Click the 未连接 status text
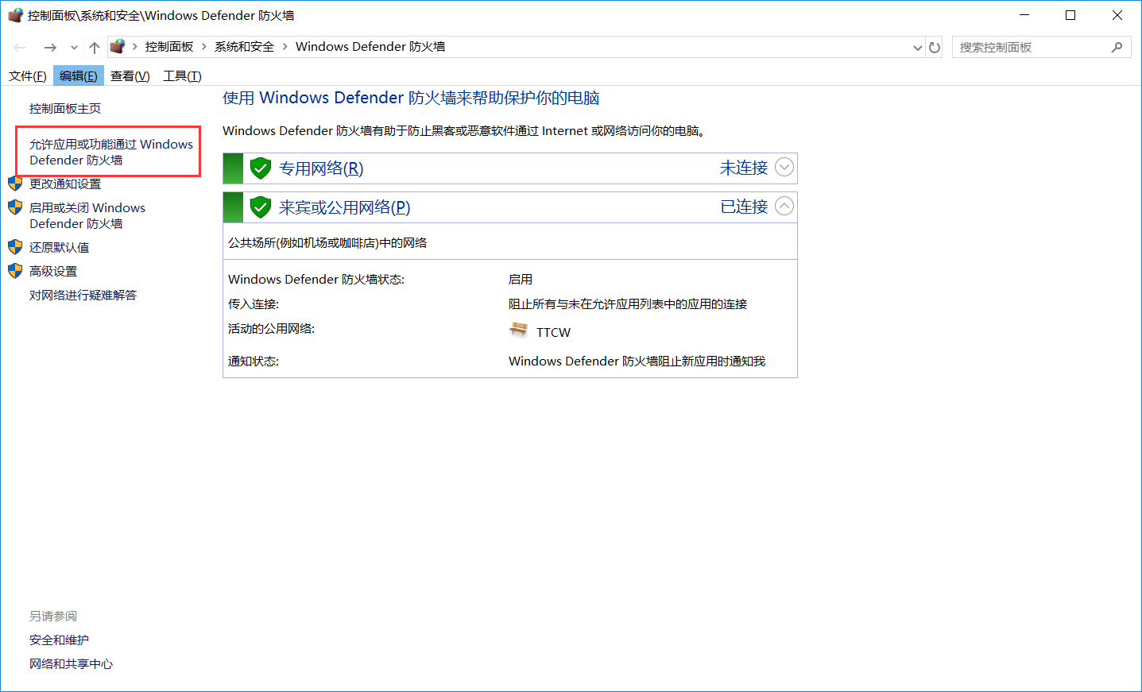Image resolution: width=1142 pixels, height=692 pixels. pyautogui.click(x=744, y=168)
